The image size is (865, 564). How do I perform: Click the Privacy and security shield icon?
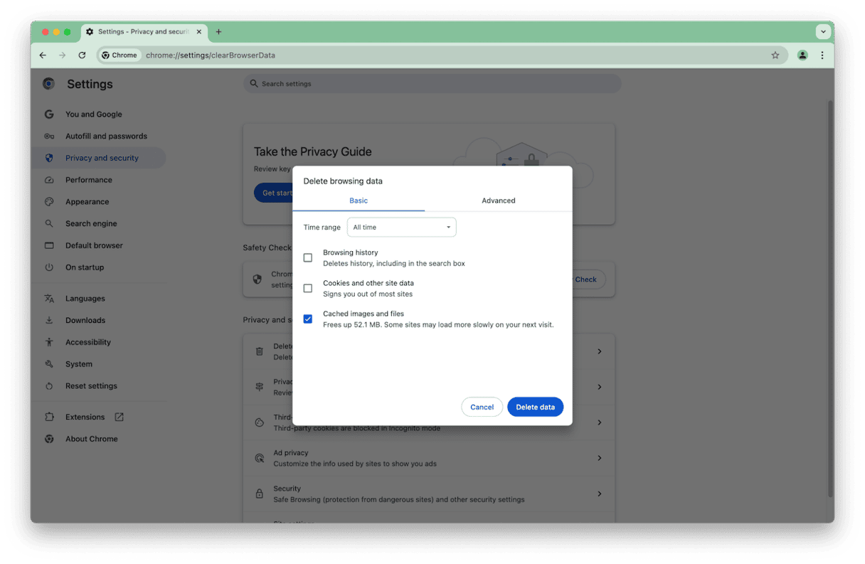49,158
